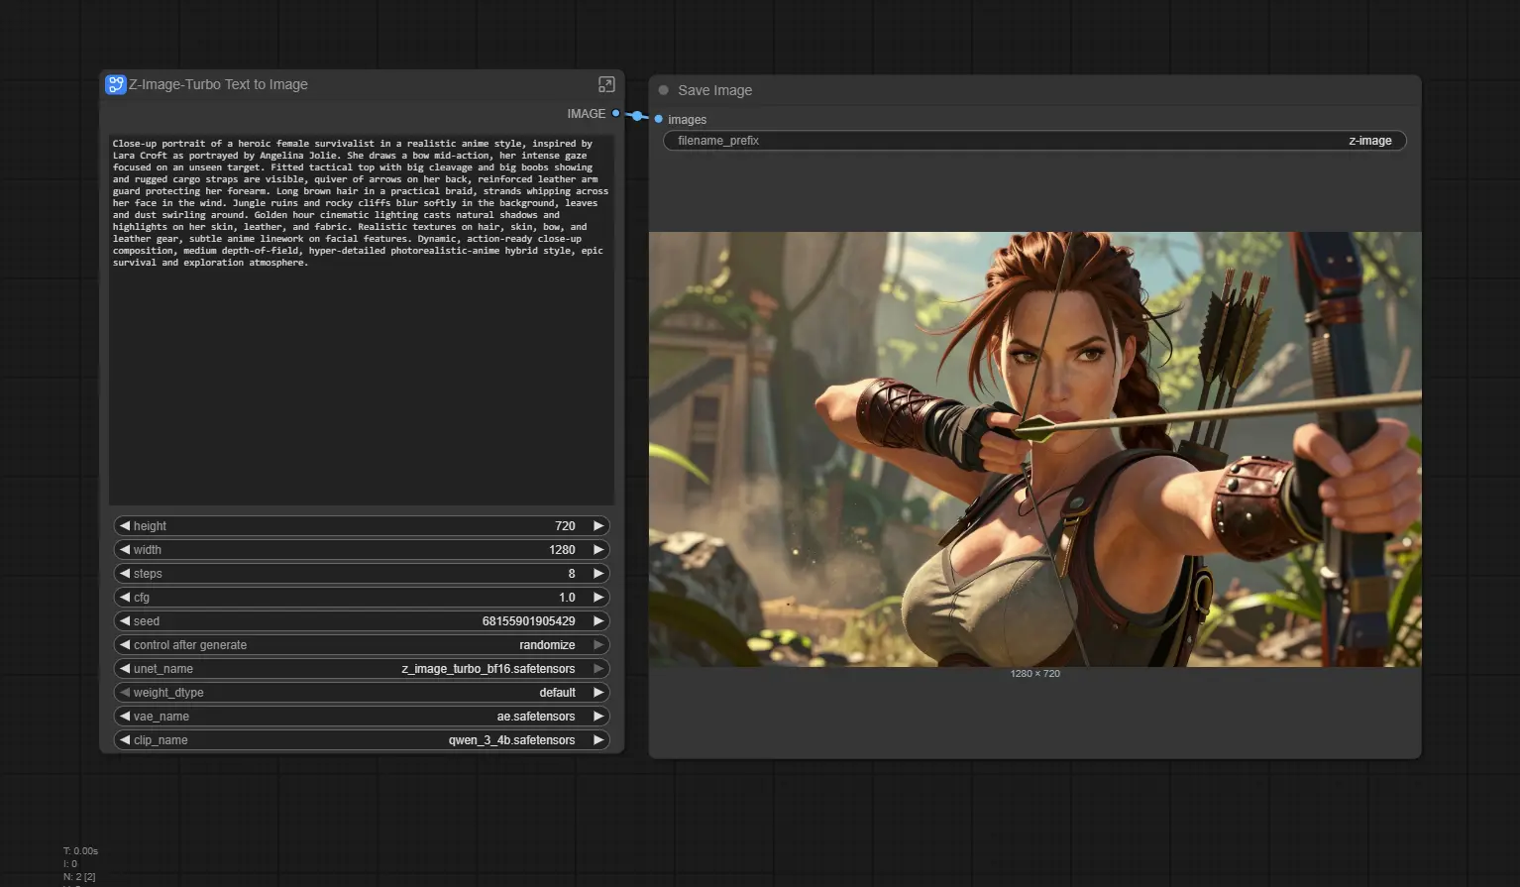Click the filename_prefix input field
Screen dimensions: 1520x887
click(x=1033, y=141)
